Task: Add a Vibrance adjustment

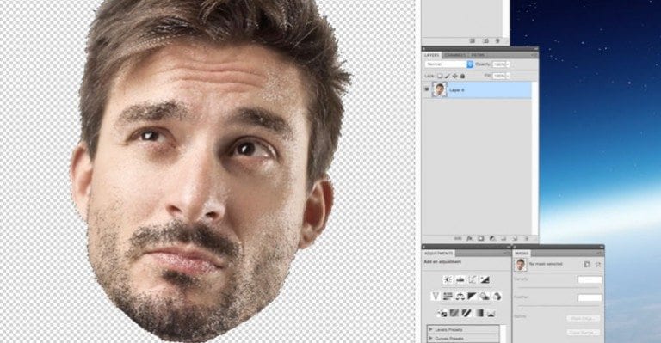Action: [436, 297]
